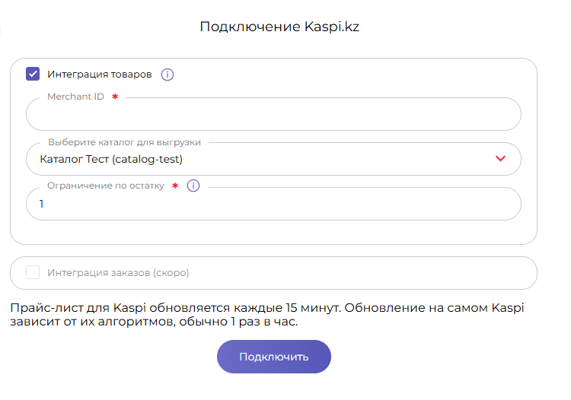Click red asterisk next to Merchant ID
The width and height of the screenshot is (571, 400).
(x=115, y=97)
